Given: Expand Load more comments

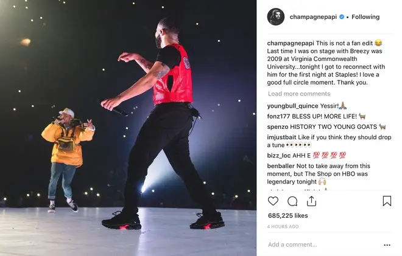Looking at the screenshot, I should click(299, 94).
